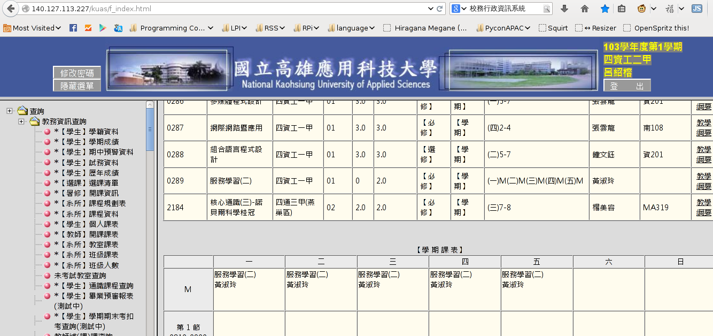Open the 【系所】課程資料 tree item
The width and height of the screenshot is (713, 336).
[x=86, y=213]
